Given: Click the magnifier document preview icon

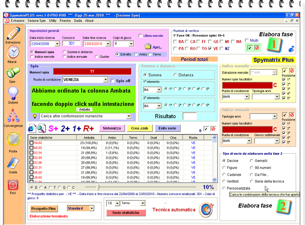Looking at the screenshot, I should point(41,128).
